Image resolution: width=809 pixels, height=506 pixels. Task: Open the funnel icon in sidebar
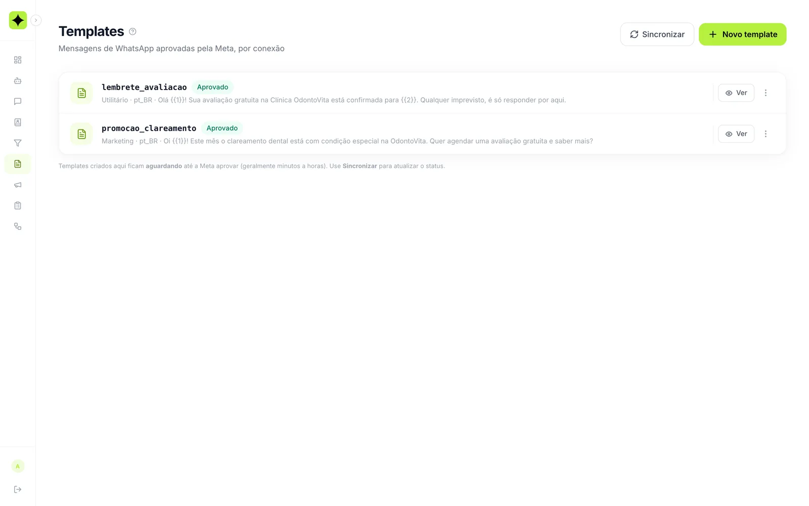point(18,143)
